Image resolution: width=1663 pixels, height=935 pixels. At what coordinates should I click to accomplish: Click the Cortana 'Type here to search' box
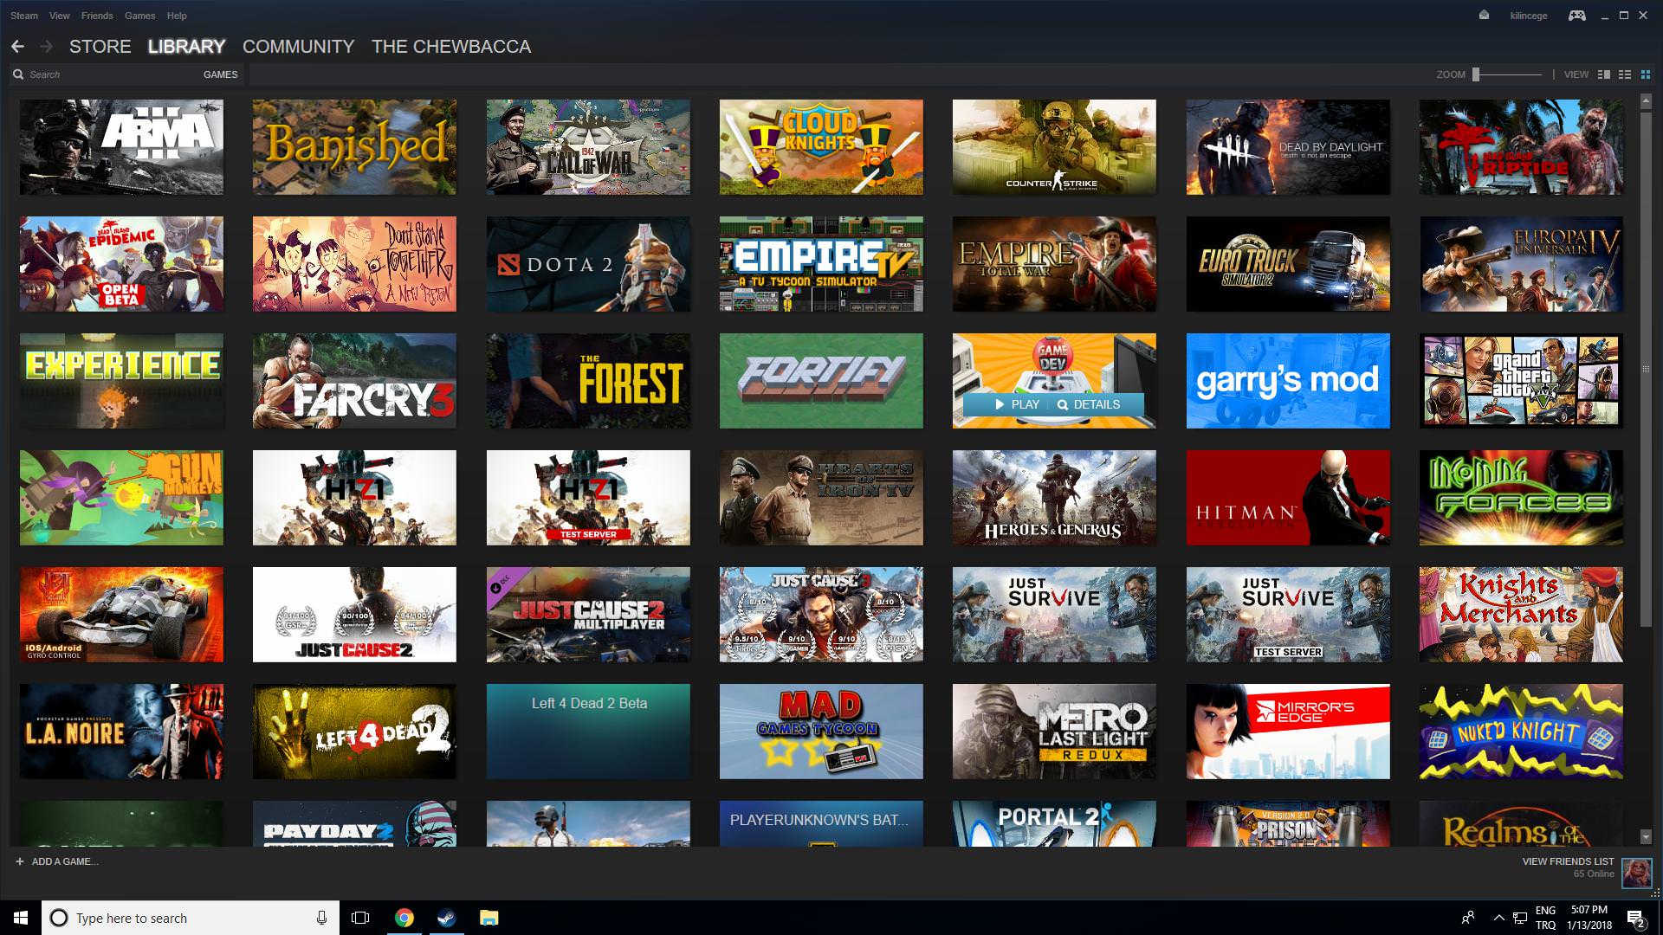[x=191, y=918]
